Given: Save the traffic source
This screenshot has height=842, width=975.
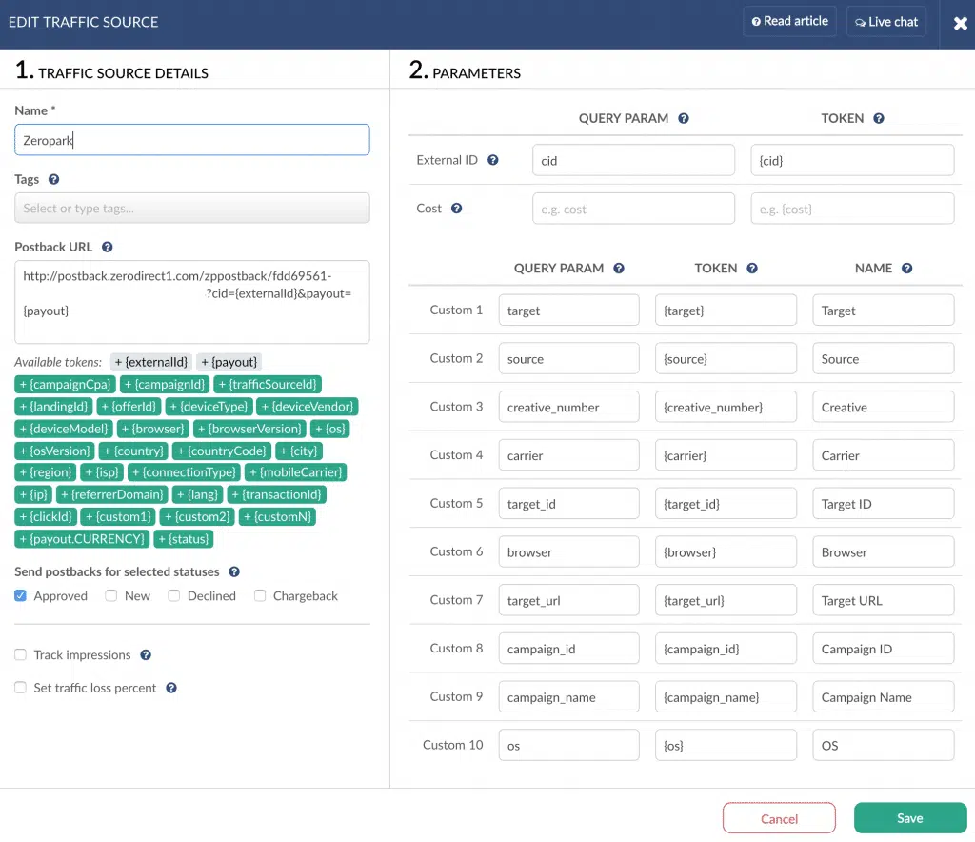Looking at the screenshot, I should coord(908,818).
